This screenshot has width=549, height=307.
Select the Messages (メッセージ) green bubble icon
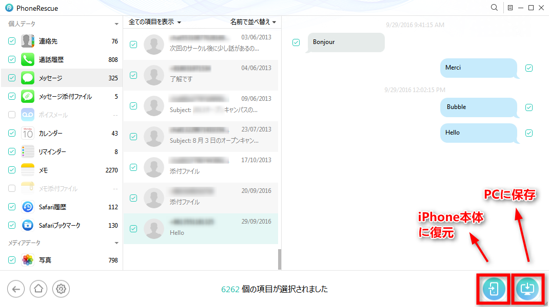28,78
